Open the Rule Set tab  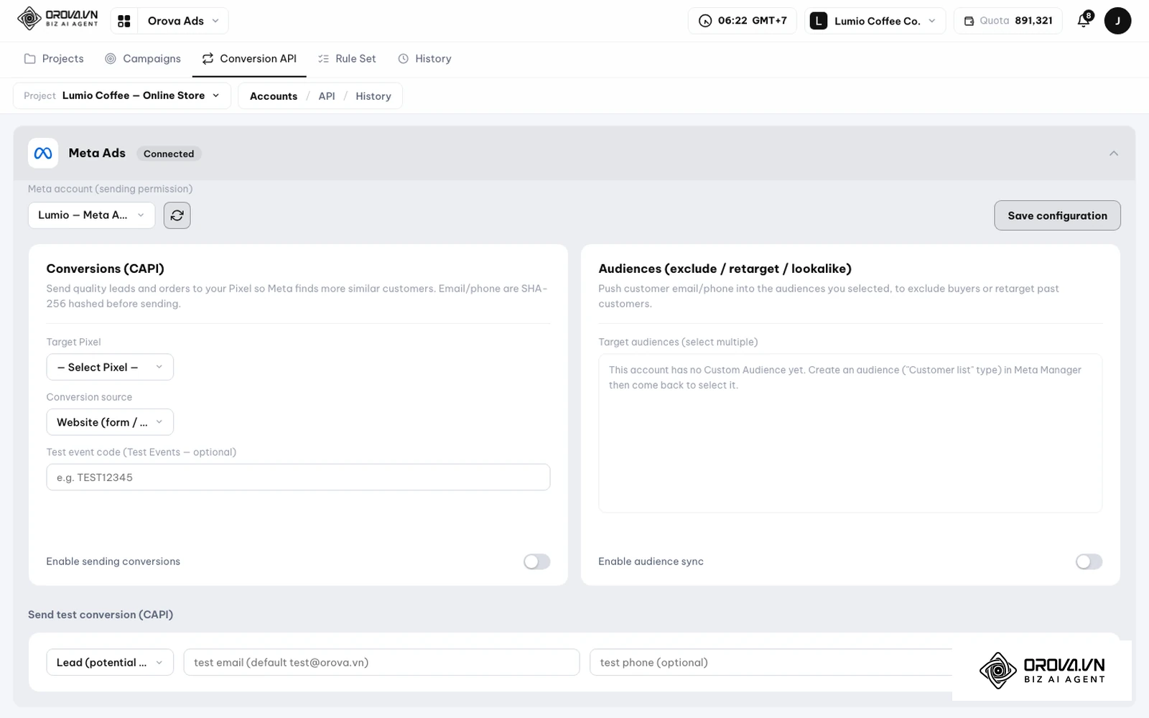pyautogui.click(x=347, y=59)
